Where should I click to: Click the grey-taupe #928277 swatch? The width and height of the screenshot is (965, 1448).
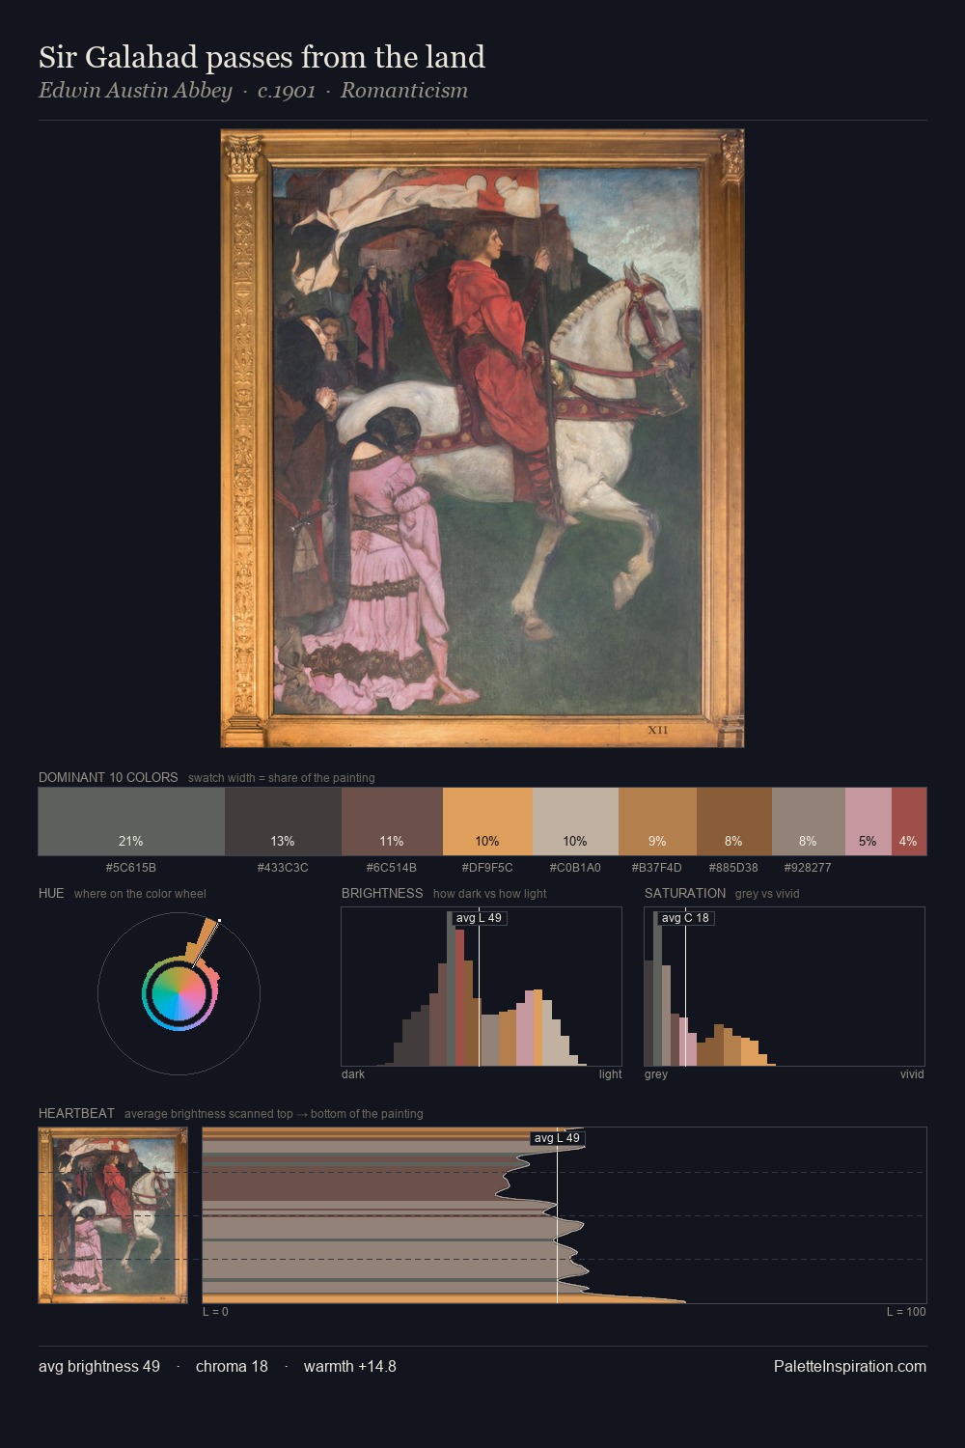coord(809,821)
